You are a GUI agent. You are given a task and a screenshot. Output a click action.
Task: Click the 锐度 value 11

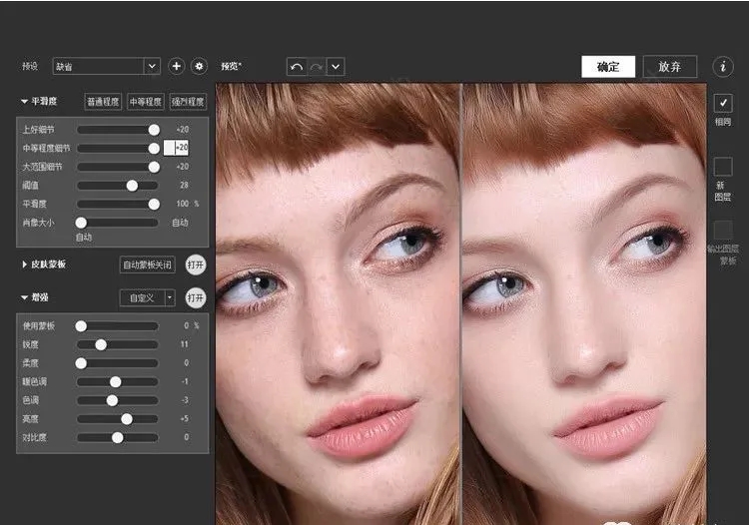click(x=185, y=344)
